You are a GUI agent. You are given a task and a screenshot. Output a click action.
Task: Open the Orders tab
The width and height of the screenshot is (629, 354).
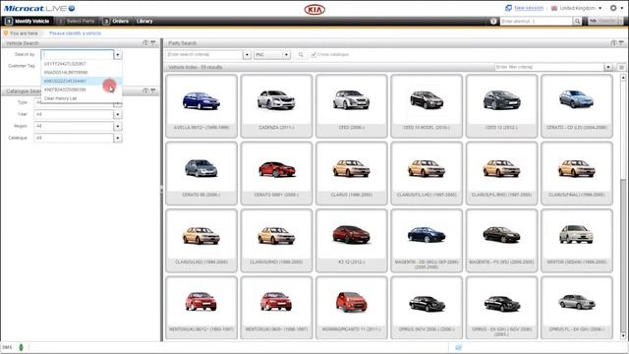(x=116, y=21)
